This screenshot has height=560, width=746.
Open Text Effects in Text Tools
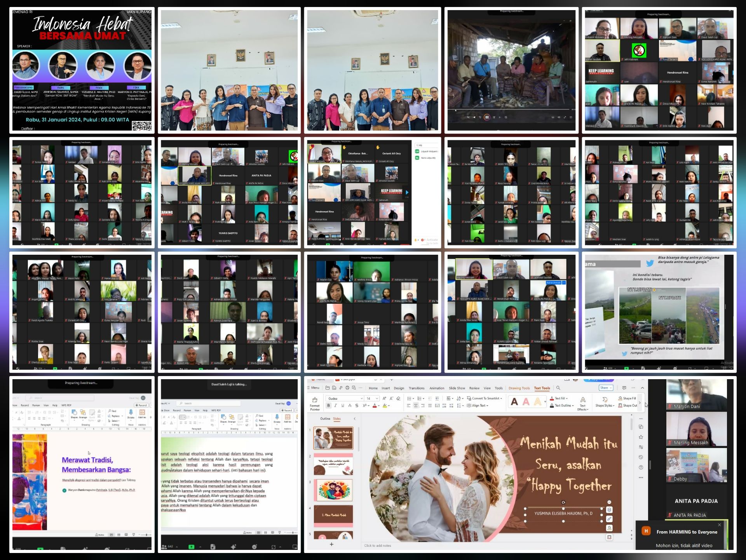click(x=582, y=404)
